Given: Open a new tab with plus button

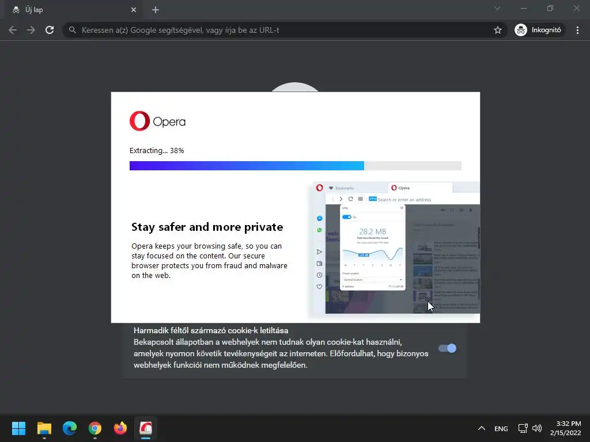Looking at the screenshot, I should (x=156, y=10).
